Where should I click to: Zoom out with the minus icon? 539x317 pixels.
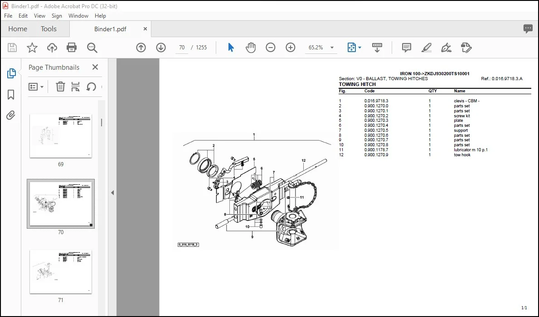(x=271, y=48)
